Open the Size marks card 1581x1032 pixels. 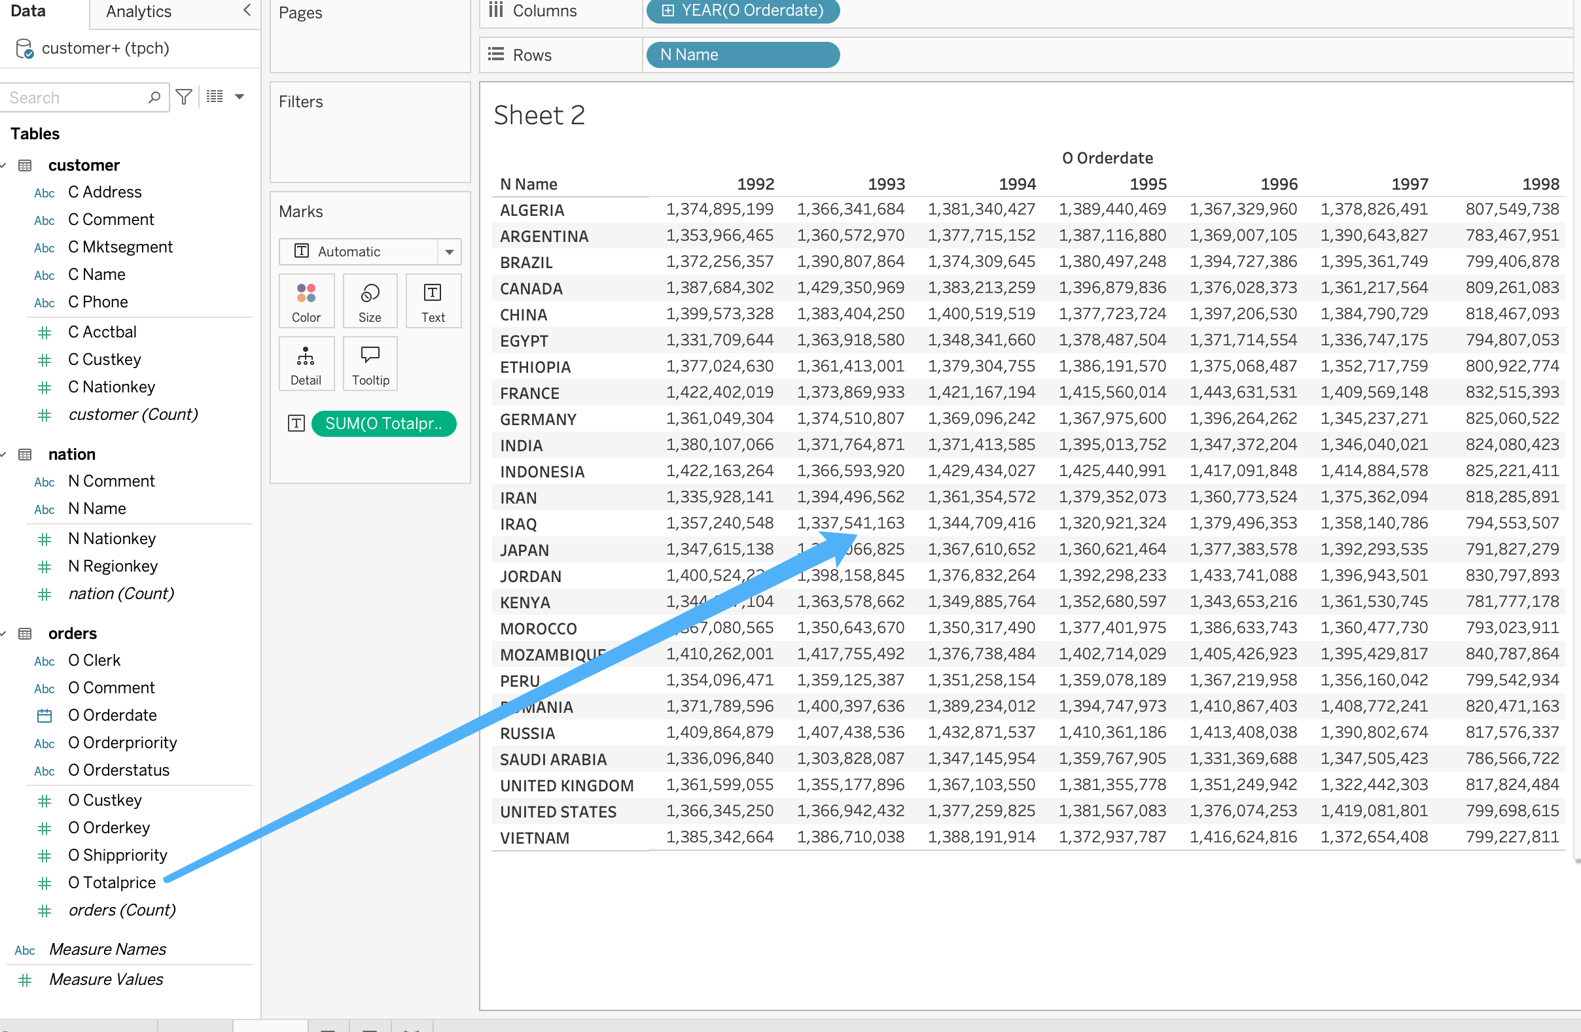(370, 301)
